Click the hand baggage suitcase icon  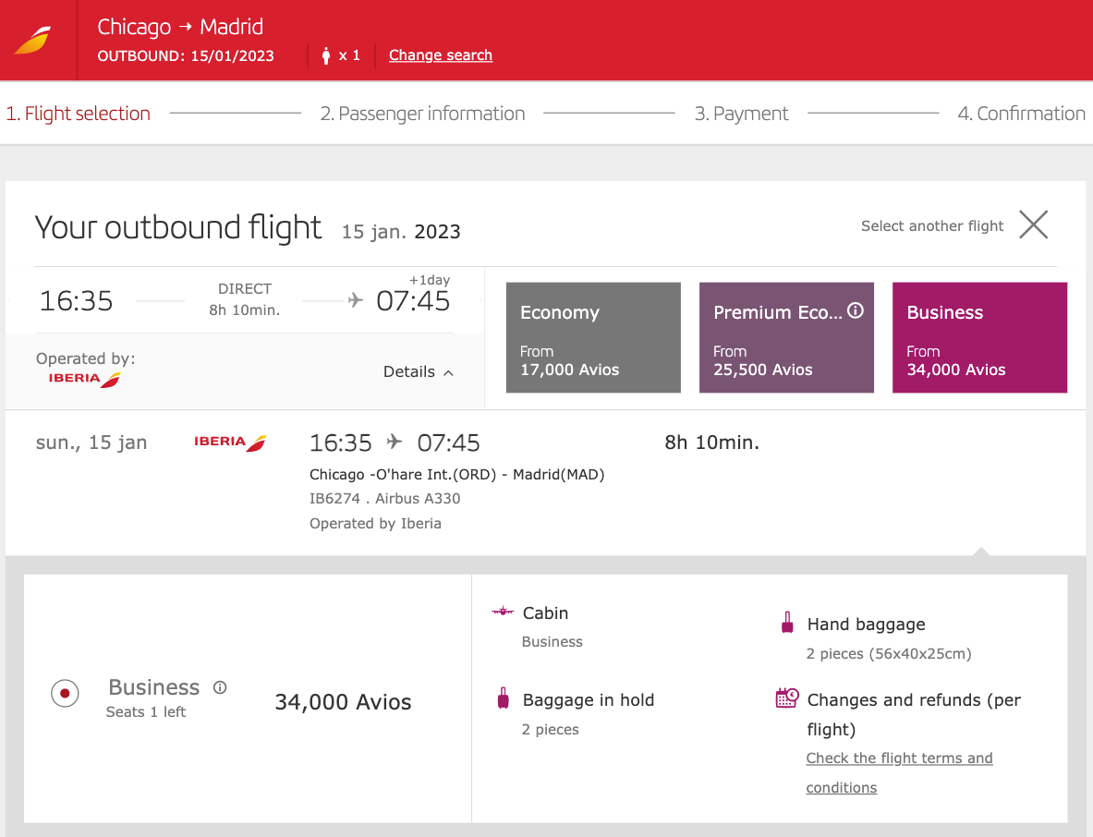788,624
